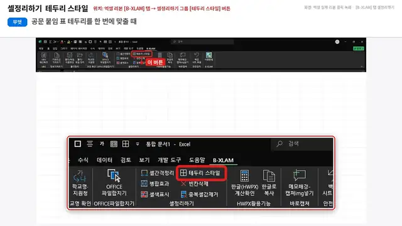
Task: Click 셀색표시 in the enlarged ribbon view
Action: point(155,194)
